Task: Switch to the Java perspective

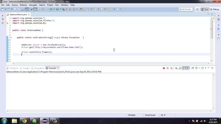Action: (205, 9)
